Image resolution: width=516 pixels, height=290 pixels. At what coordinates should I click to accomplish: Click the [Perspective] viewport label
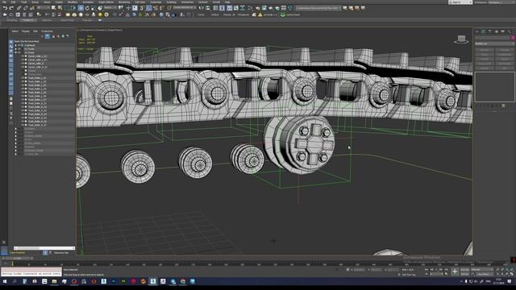click(87, 30)
